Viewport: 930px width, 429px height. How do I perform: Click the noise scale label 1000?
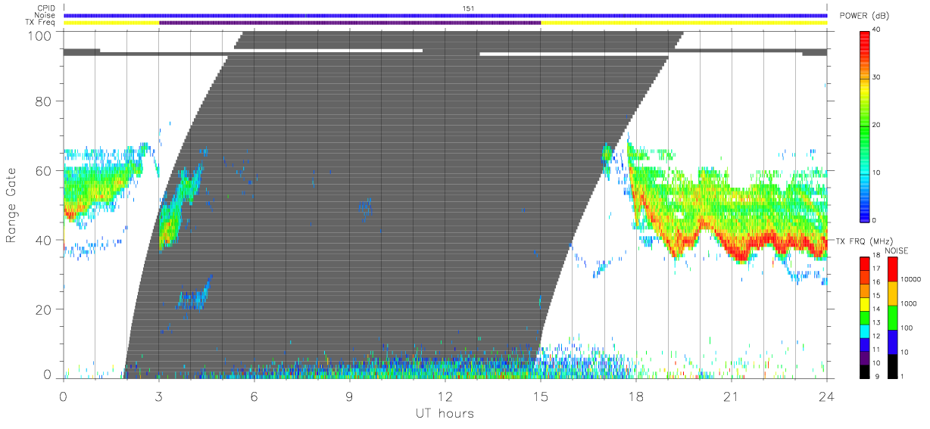[x=910, y=303]
